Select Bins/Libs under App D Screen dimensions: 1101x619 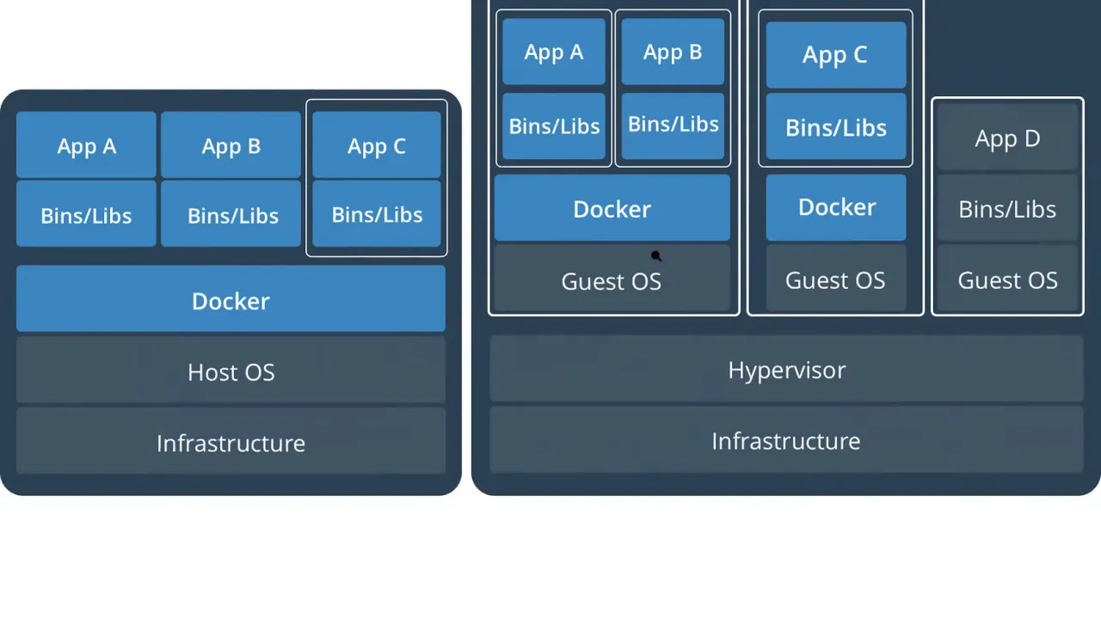[x=1007, y=208]
